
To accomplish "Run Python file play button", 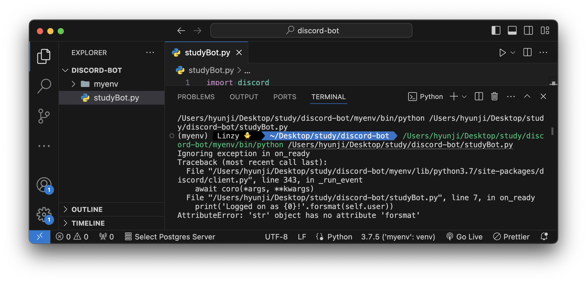I will [x=502, y=53].
